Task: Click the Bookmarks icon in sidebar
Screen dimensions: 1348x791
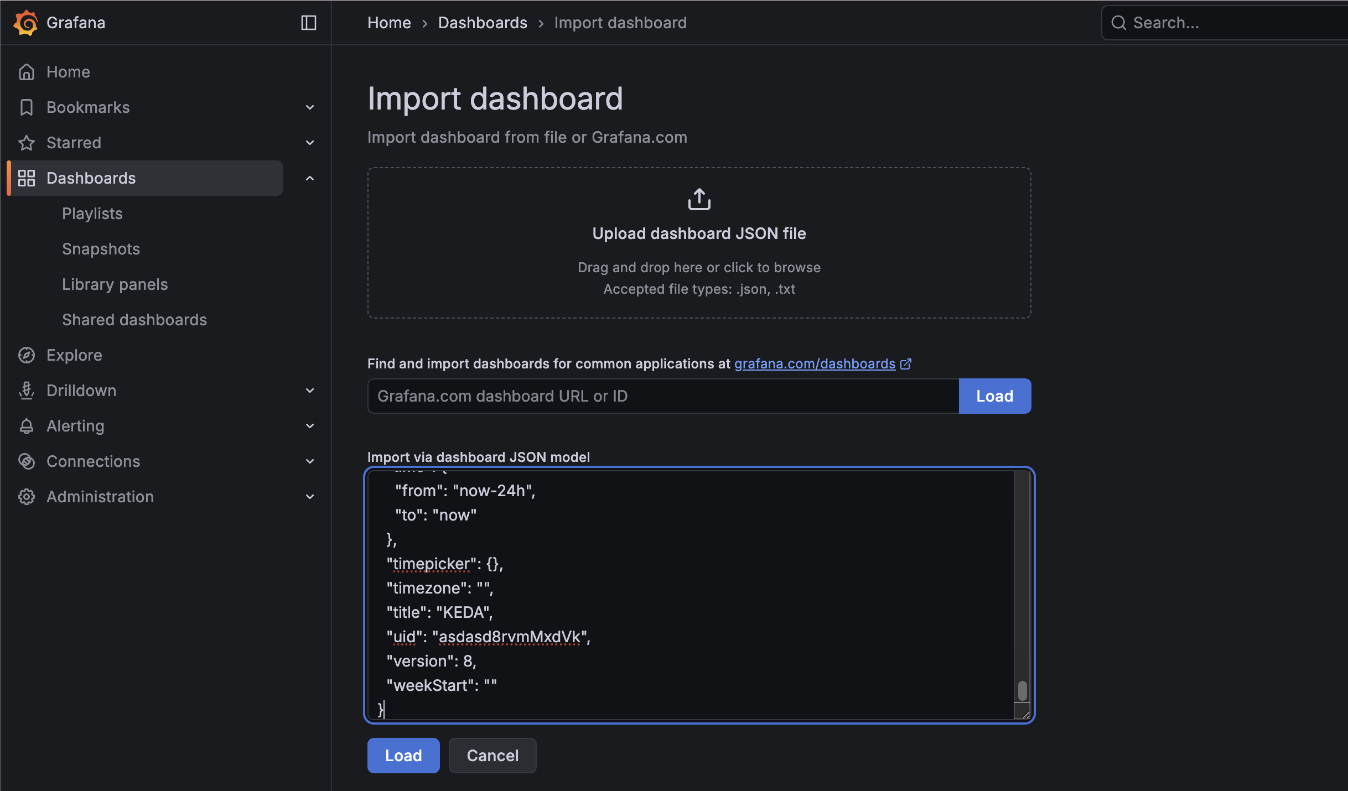Action: point(27,107)
